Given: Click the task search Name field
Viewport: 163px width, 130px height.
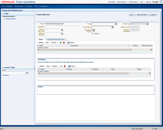Looking at the screenshot, I should [x=13, y=73].
